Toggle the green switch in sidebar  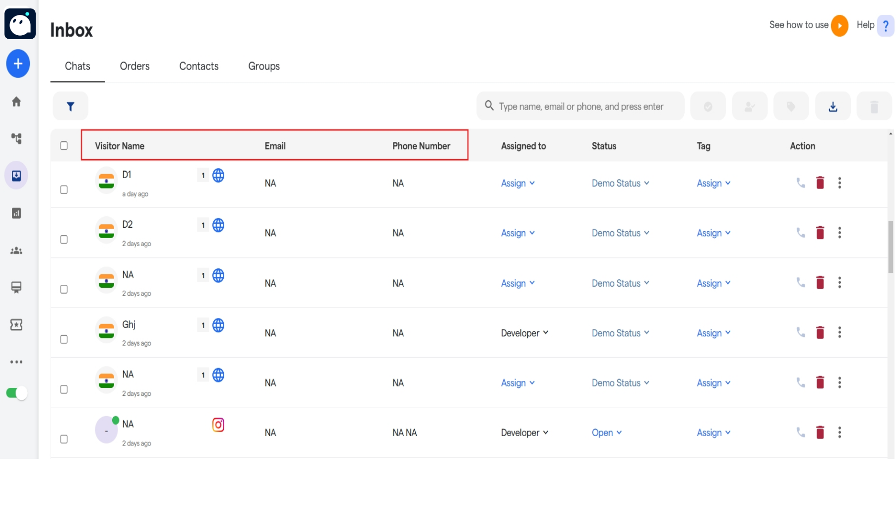tap(17, 393)
